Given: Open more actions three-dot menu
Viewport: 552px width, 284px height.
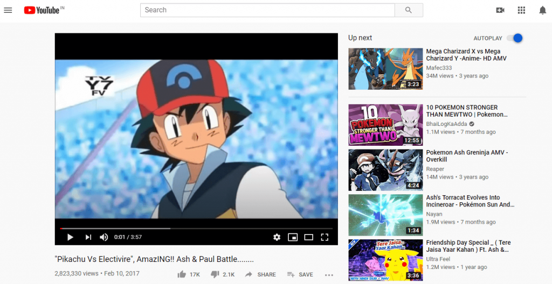Looking at the screenshot, I should pyautogui.click(x=329, y=275).
